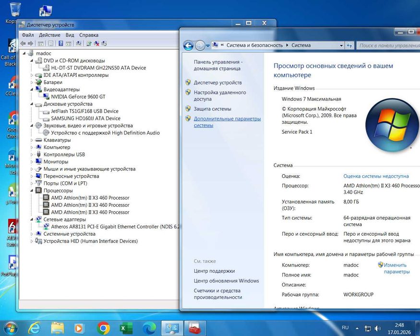420x336 pixels.
Task: Switch to the Control Panel taskbar button
Action: 172,328
